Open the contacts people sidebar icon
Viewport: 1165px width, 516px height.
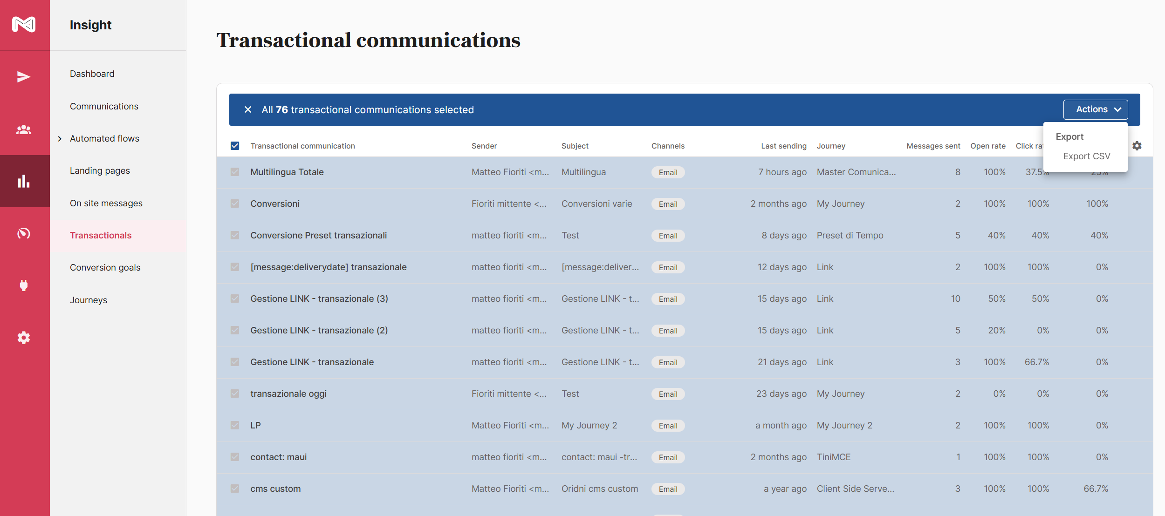click(x=24, y=129)
